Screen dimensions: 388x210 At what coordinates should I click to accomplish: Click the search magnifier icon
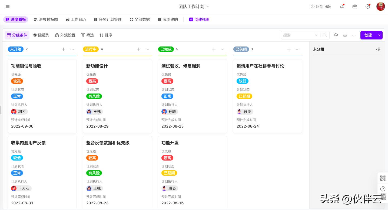(x=325, y=35)
